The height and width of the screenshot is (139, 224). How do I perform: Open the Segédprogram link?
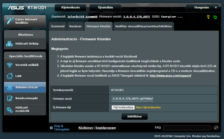106,128
